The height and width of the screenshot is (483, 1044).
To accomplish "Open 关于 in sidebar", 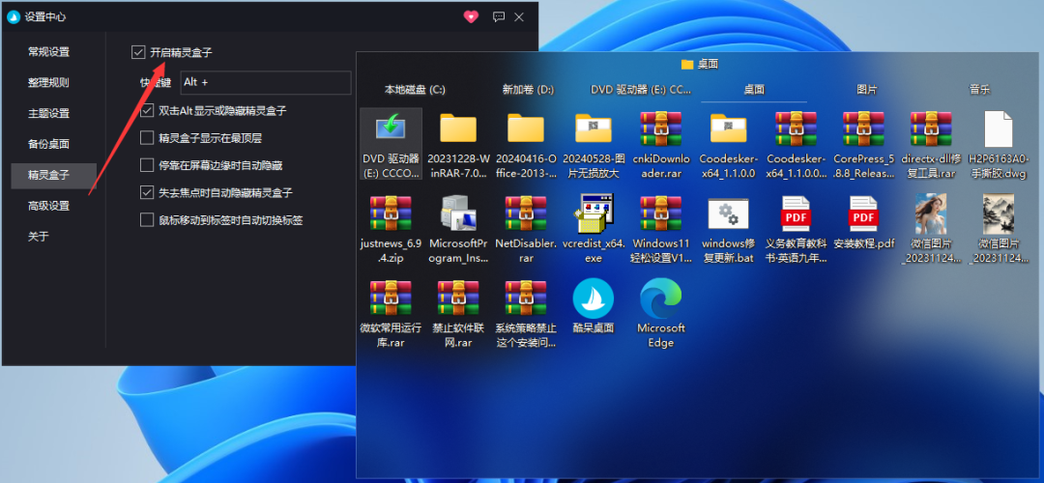I will 39,236.
